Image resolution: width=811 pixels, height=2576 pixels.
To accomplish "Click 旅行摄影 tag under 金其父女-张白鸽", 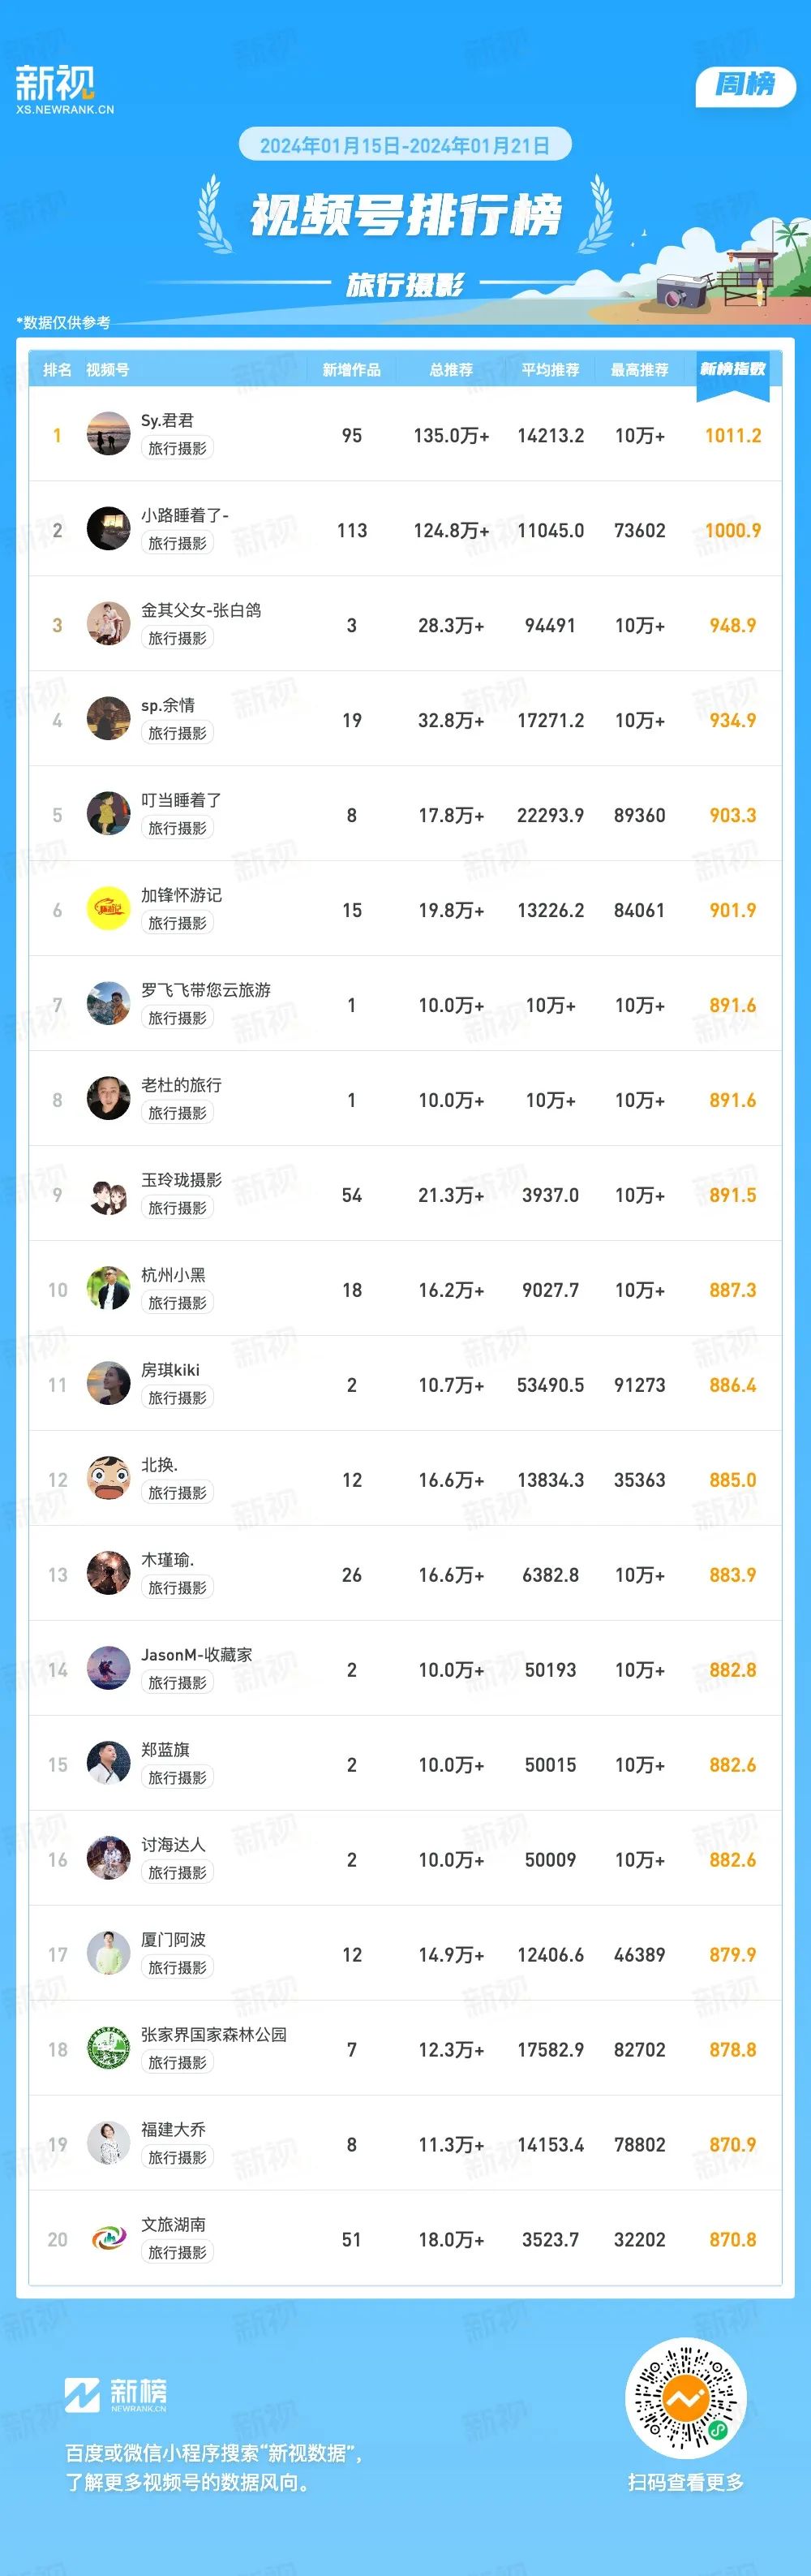I will pyautogui.click(x=178, y=638).
